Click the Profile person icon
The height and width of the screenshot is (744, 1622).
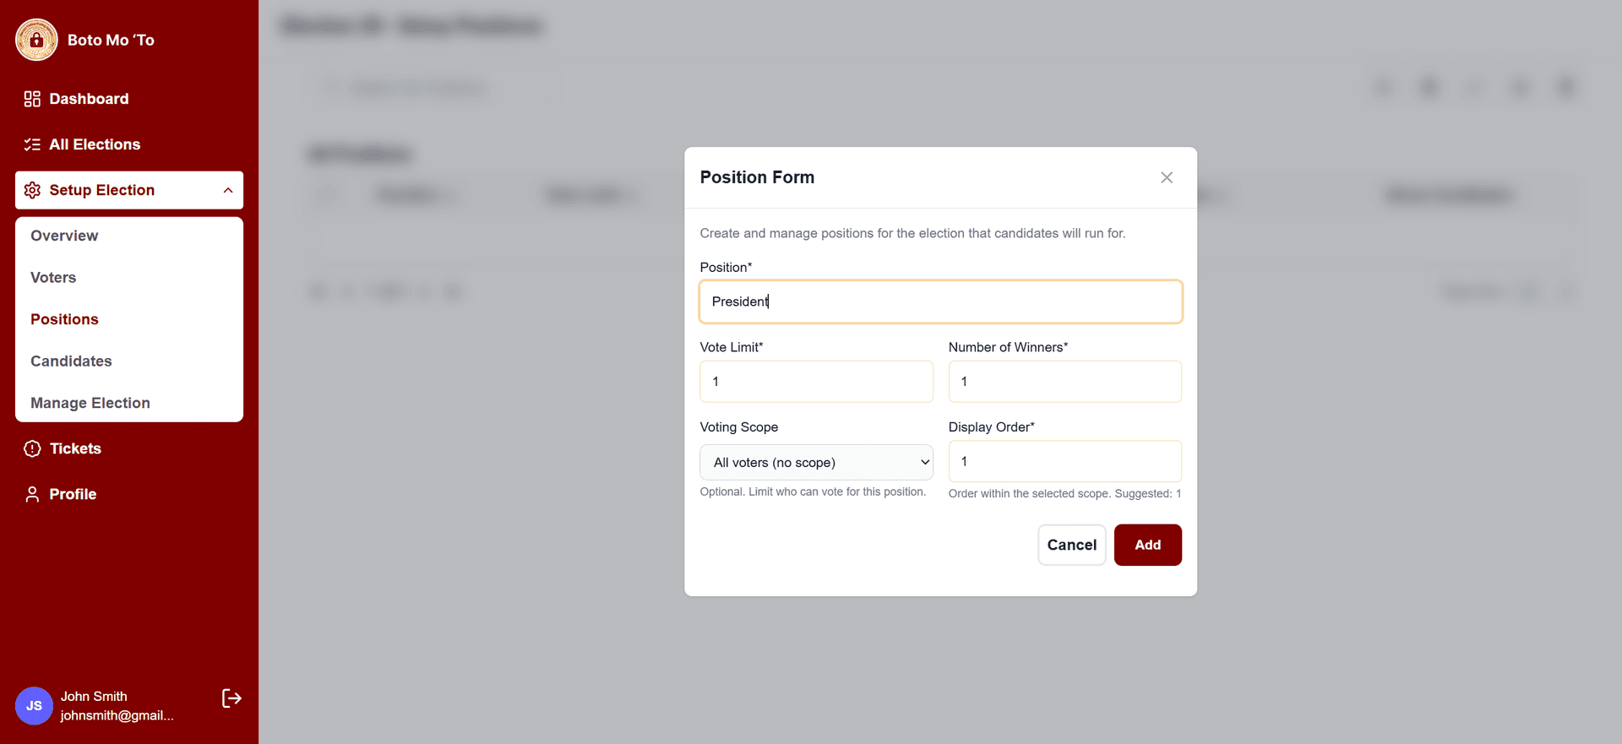pyautogui.click(x=32, y=494)
